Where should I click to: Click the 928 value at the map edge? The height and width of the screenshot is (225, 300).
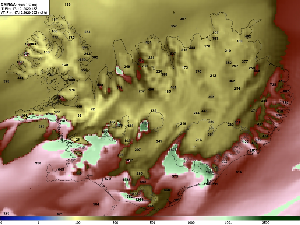[7, 213]
